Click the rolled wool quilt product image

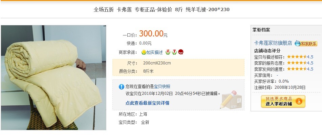click(x=53, y=78)
